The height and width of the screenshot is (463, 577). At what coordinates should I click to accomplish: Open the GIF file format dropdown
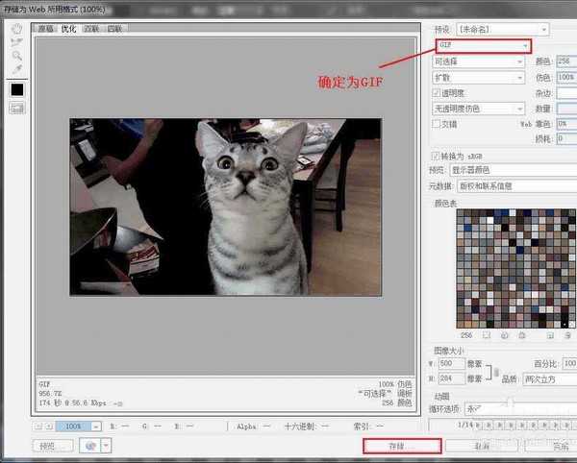click(x=483, y=45)
